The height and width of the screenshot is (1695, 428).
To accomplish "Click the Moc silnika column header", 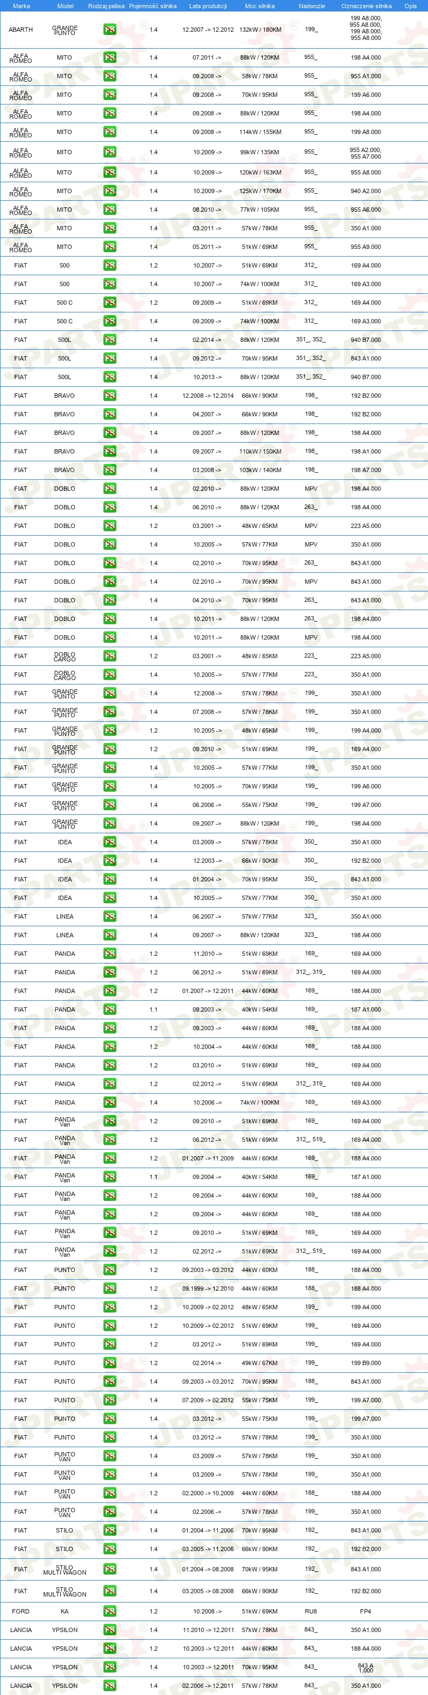I will 259,6.
